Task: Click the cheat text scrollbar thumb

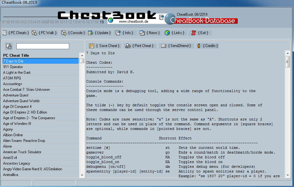Action: point(288,62)
